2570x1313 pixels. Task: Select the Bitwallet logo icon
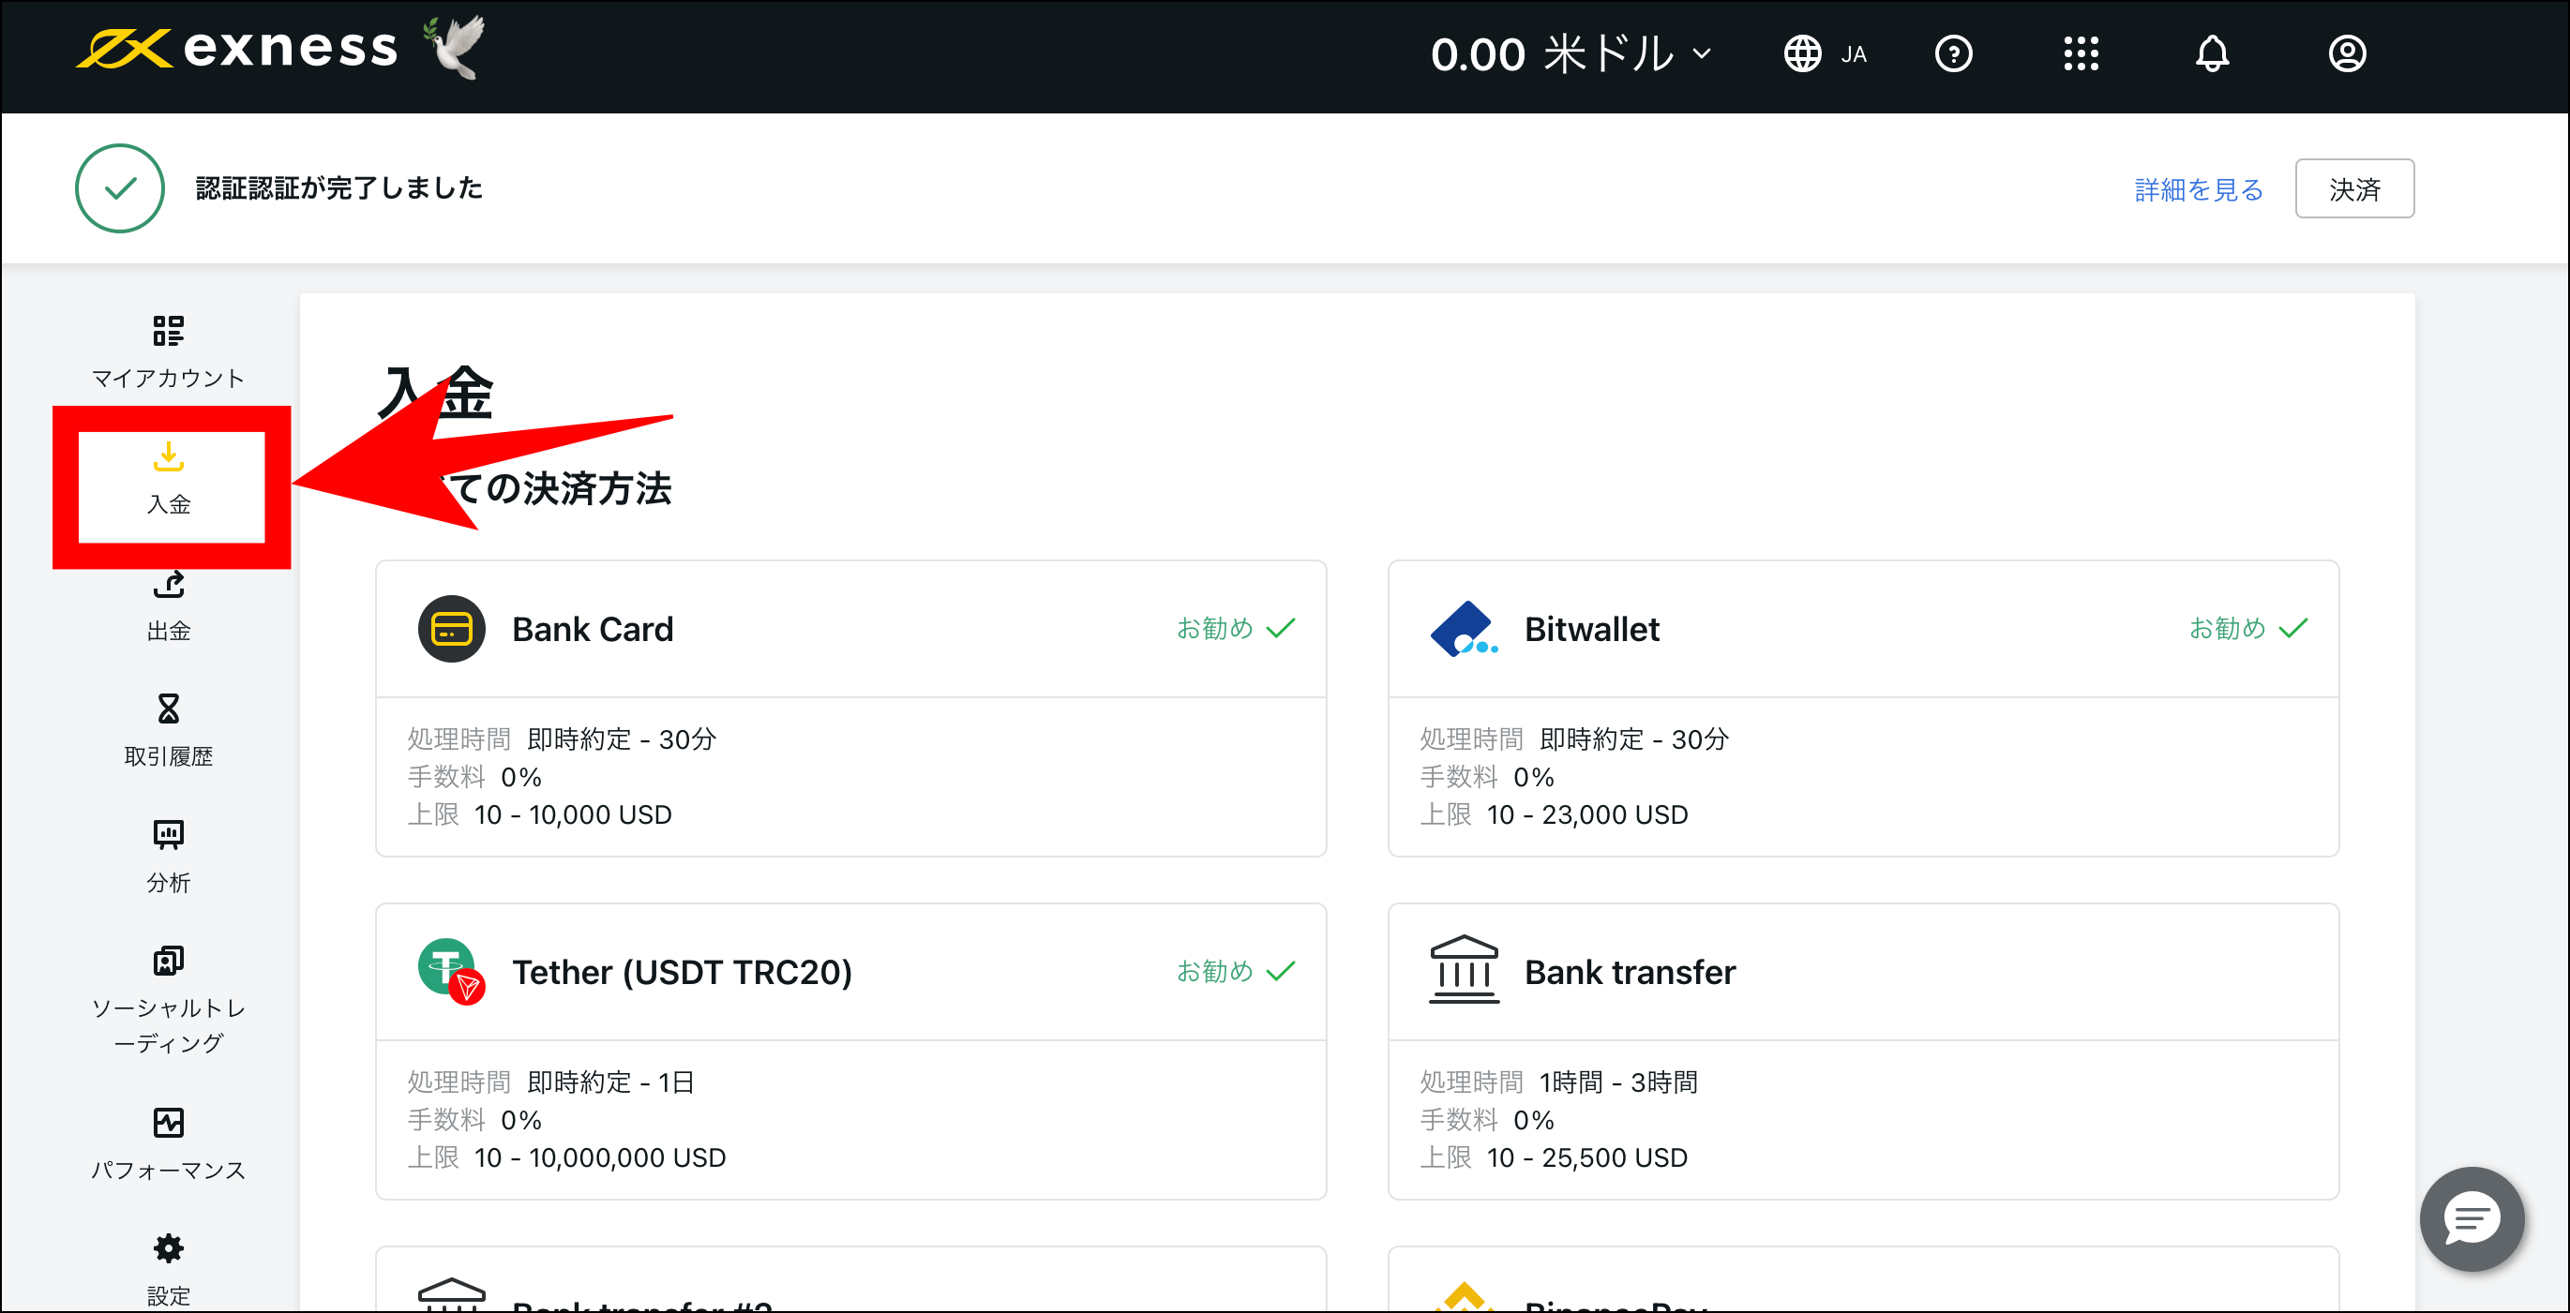tap(1463, 629)
